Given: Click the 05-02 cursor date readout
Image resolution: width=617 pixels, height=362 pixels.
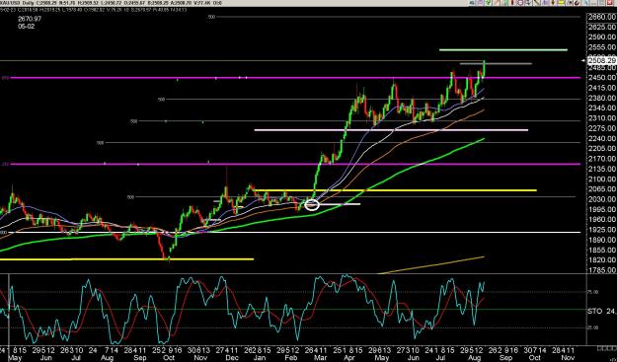Looking at the screenshot, I should pyautogui.click(x=26, y=27).
